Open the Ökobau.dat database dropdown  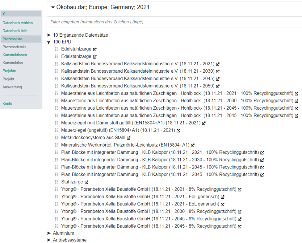[53, 7]
